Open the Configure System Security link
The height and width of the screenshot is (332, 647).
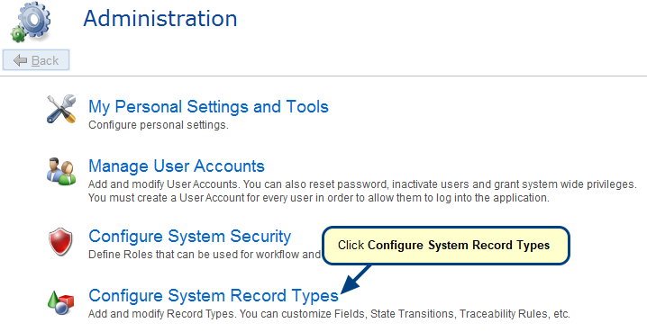190,236
